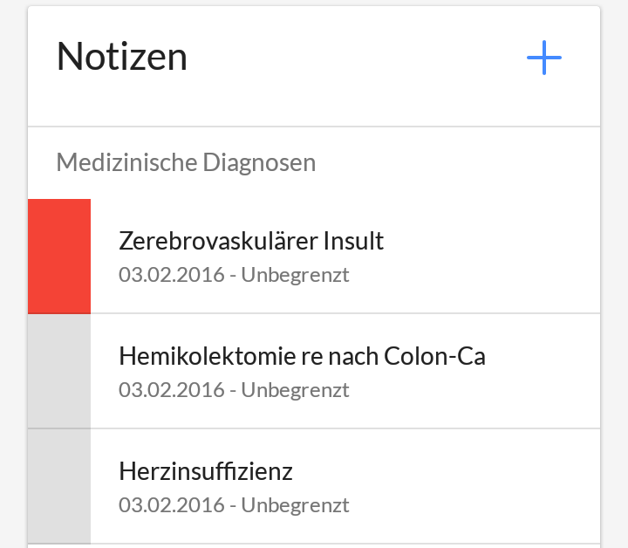Click the date line under Zerebrovaskulärer Insult

[234, 275]
